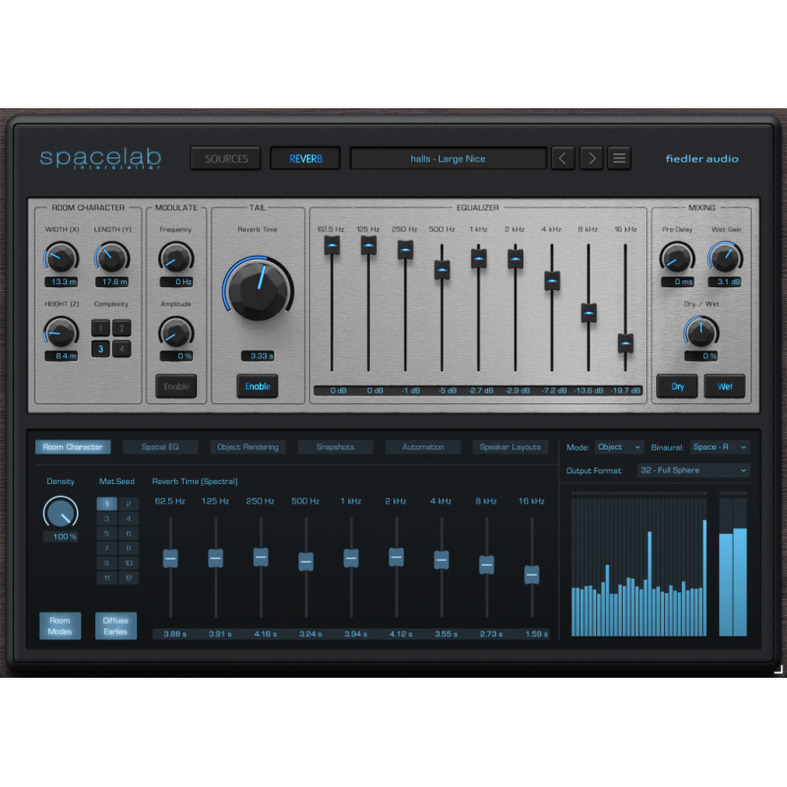Enable the Tail section
The height and width of the screenshot is (787, 787).
tap(258, 386)
